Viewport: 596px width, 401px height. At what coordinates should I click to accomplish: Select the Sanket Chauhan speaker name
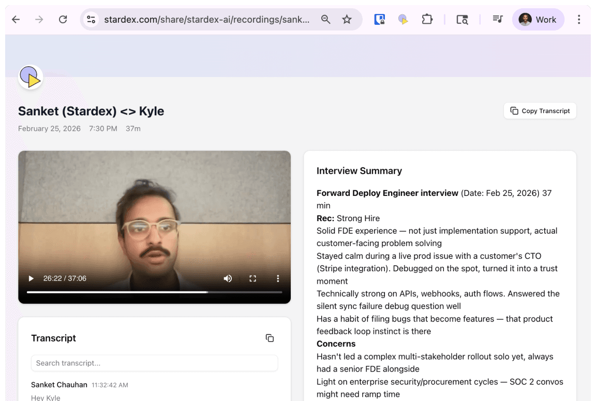click(x=59, y=384)
